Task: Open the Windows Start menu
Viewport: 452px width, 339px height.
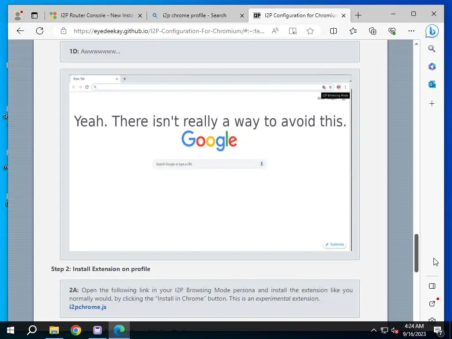Action: coord(11,330)
